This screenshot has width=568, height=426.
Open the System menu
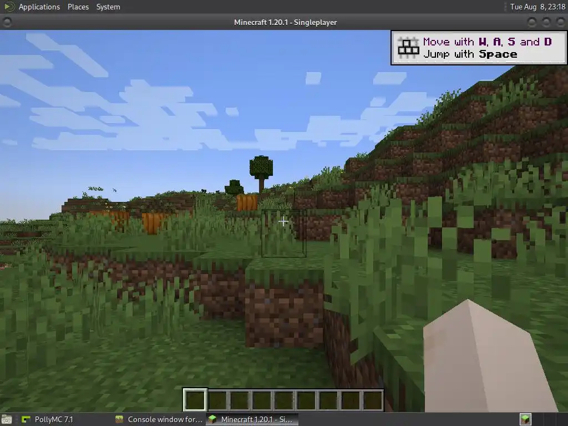(x=108, y=7)
